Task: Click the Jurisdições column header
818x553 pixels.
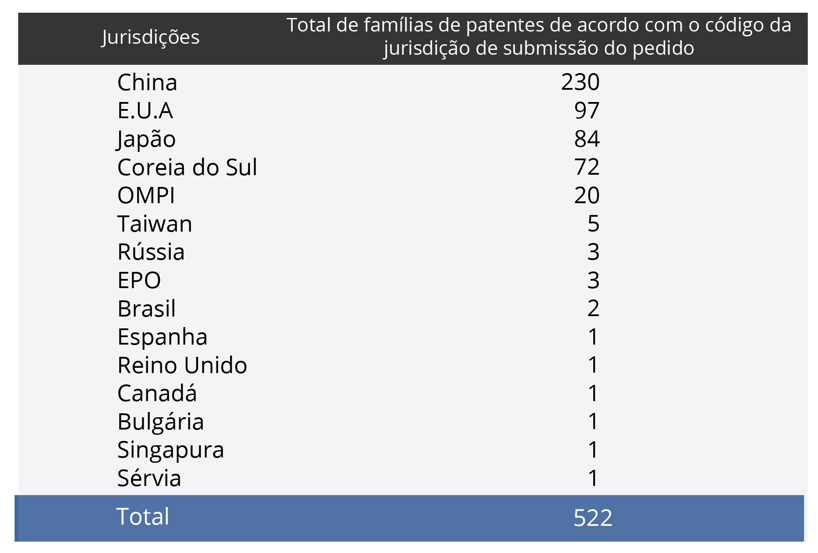Action: (150, 38)
